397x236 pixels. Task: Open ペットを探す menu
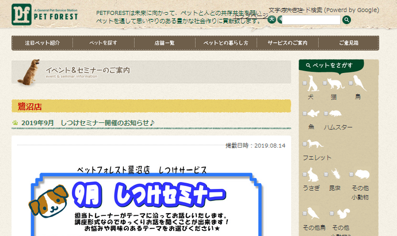(x=104, y=43)
